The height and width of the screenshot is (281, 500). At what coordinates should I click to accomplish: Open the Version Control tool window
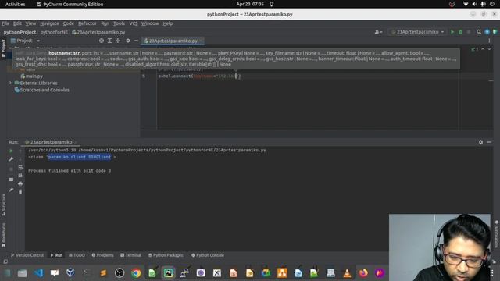(x=27, y=255)
